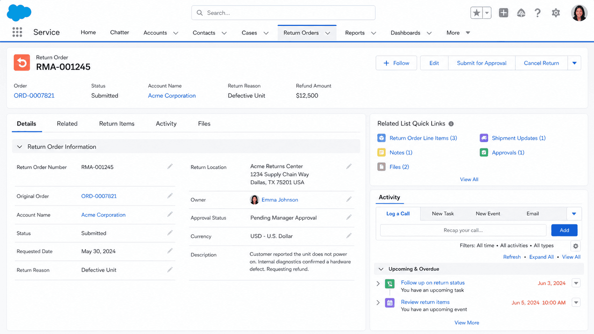Click the Add button to log call
594x334 pixels.
tap(564, 230)
